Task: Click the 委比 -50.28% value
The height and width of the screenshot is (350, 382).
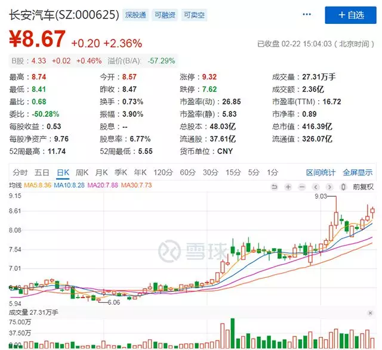Action: click(x=45, y=114)
